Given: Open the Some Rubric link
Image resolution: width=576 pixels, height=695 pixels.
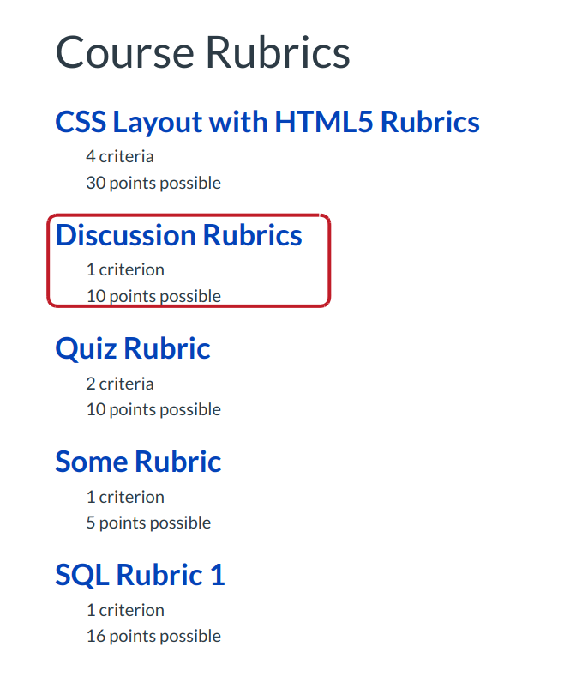Looking at the screenshot, I should [138, 462].
